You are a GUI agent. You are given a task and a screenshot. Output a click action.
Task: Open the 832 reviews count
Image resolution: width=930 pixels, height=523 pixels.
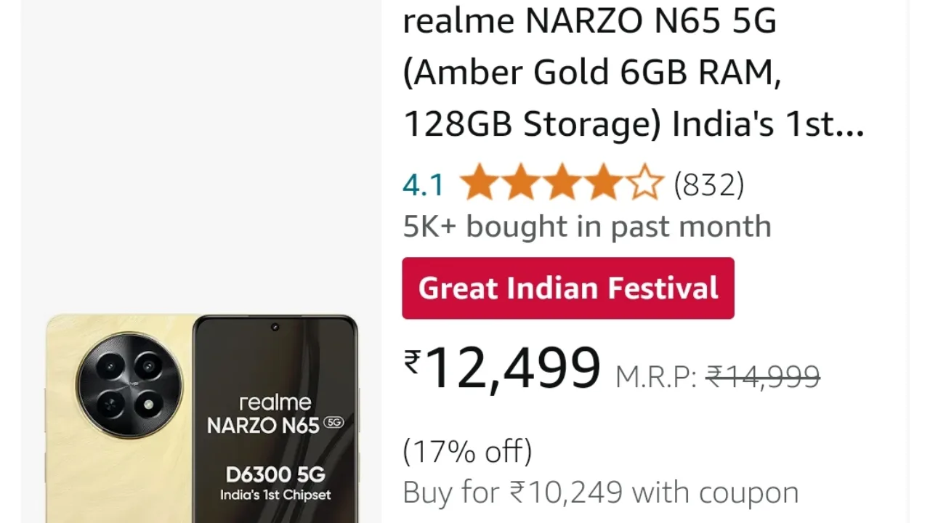click(709, 185)
